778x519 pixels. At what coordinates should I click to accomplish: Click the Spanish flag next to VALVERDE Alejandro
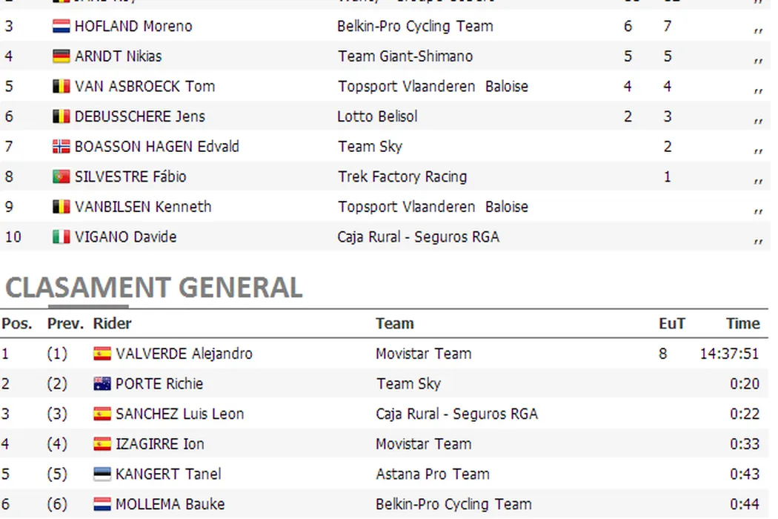pyautogui.click(x=102, y=354)
